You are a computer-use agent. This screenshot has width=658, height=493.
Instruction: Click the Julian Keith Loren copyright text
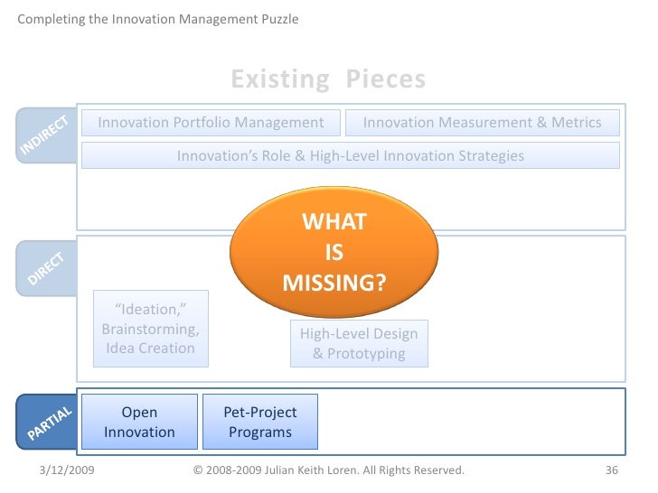click(329, 470)
